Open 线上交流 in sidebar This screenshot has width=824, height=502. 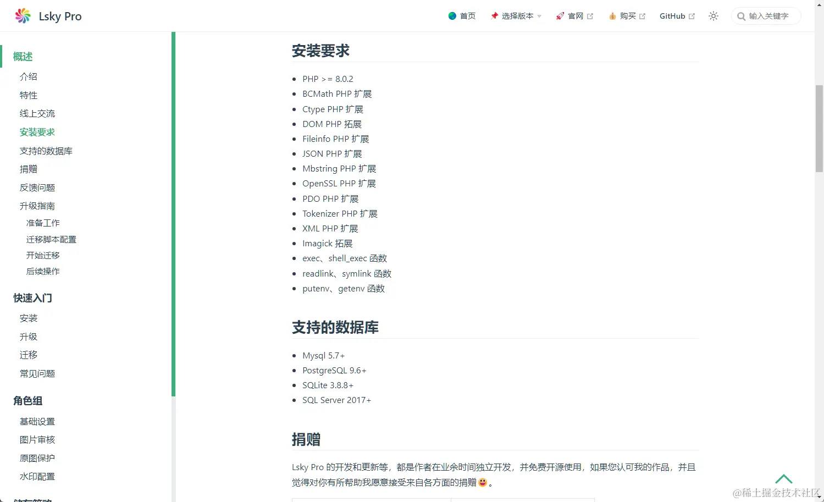point(37,113)
